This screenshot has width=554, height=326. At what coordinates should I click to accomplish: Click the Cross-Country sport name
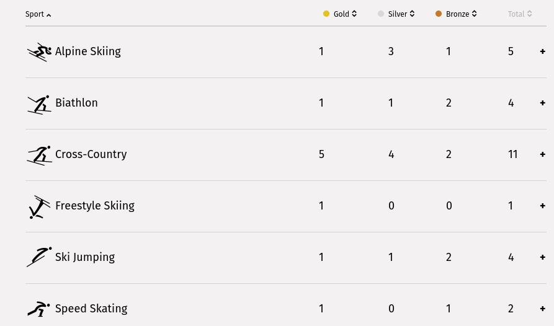pos(91,154)
